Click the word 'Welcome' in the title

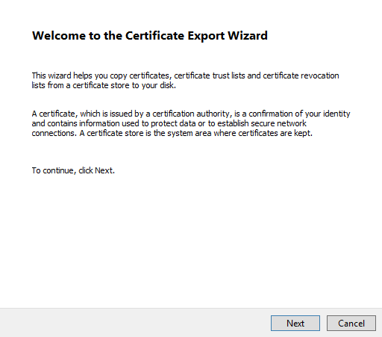pos(59,35)
